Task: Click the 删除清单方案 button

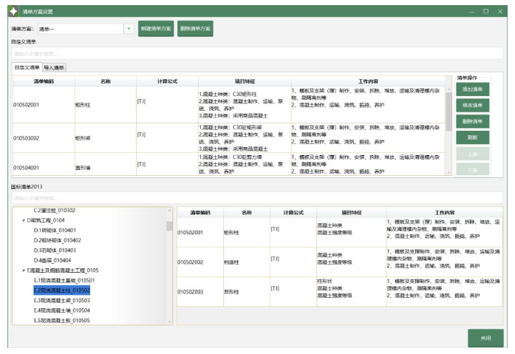Action: pos(195,29)
